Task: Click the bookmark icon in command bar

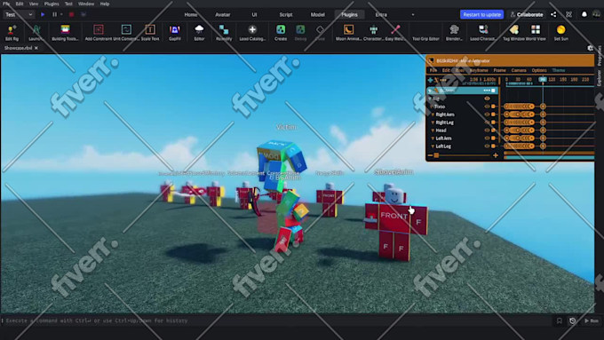Action: click(x=560, y=320)
